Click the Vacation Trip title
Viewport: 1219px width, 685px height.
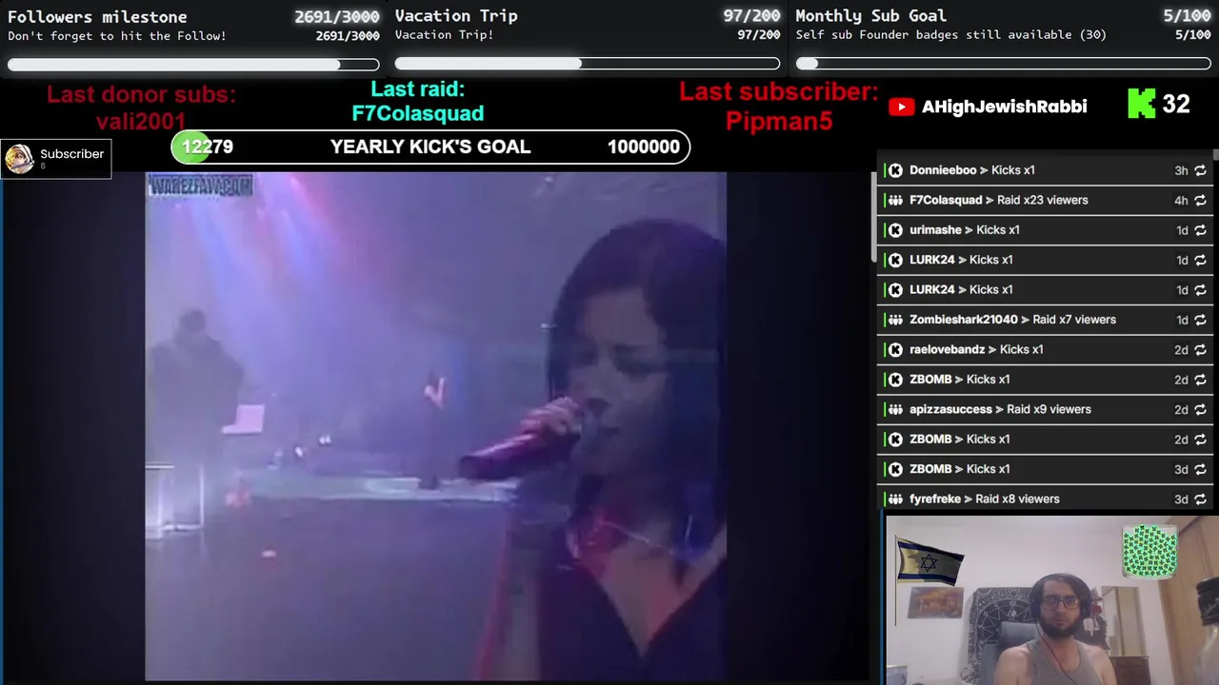pos(456,16)
